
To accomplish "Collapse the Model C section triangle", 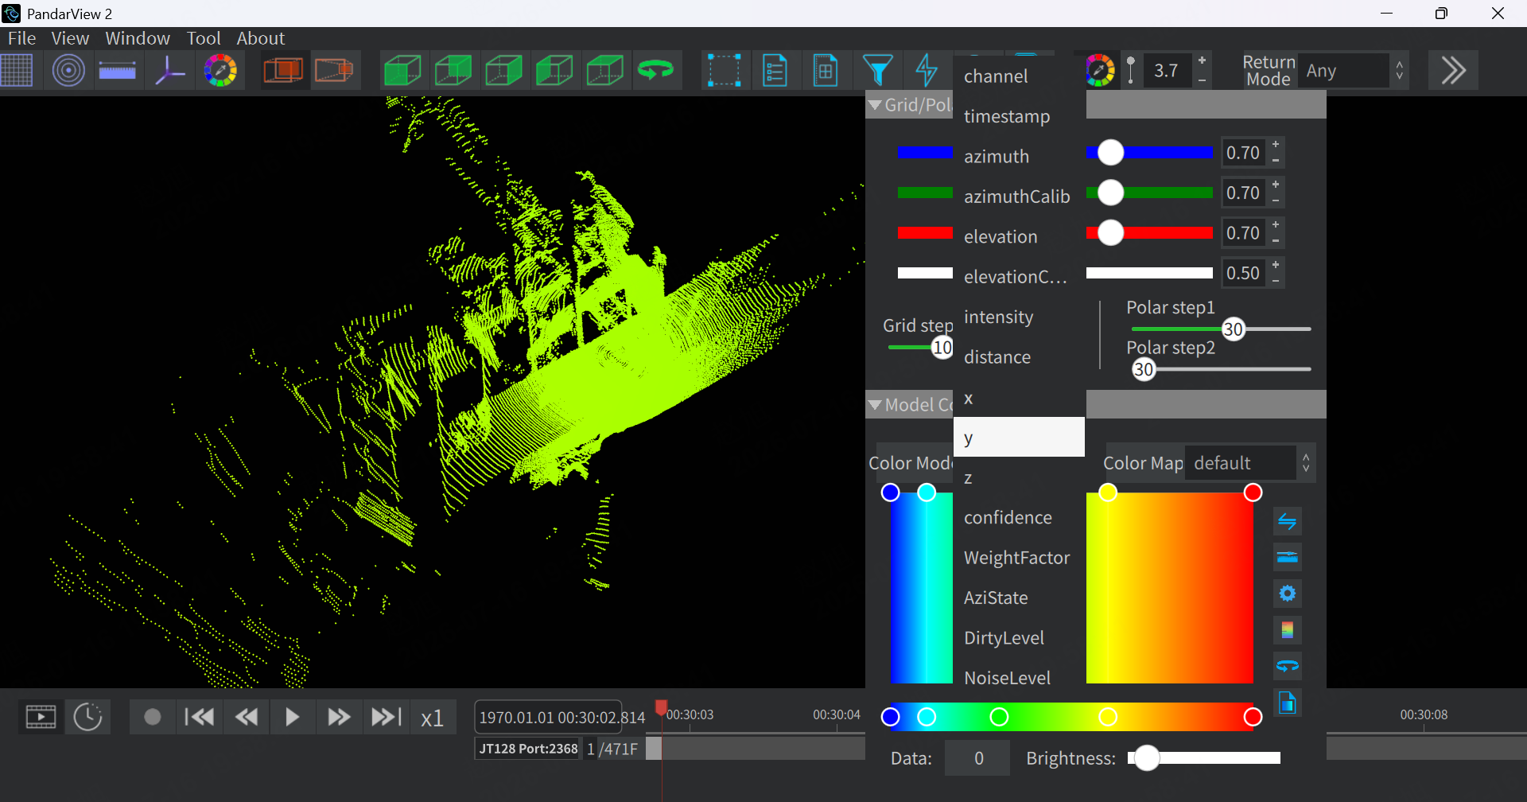I will (875, 405).
